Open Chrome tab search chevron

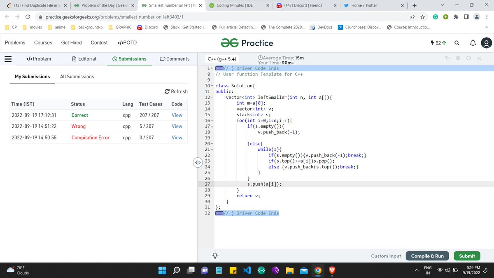442,5
